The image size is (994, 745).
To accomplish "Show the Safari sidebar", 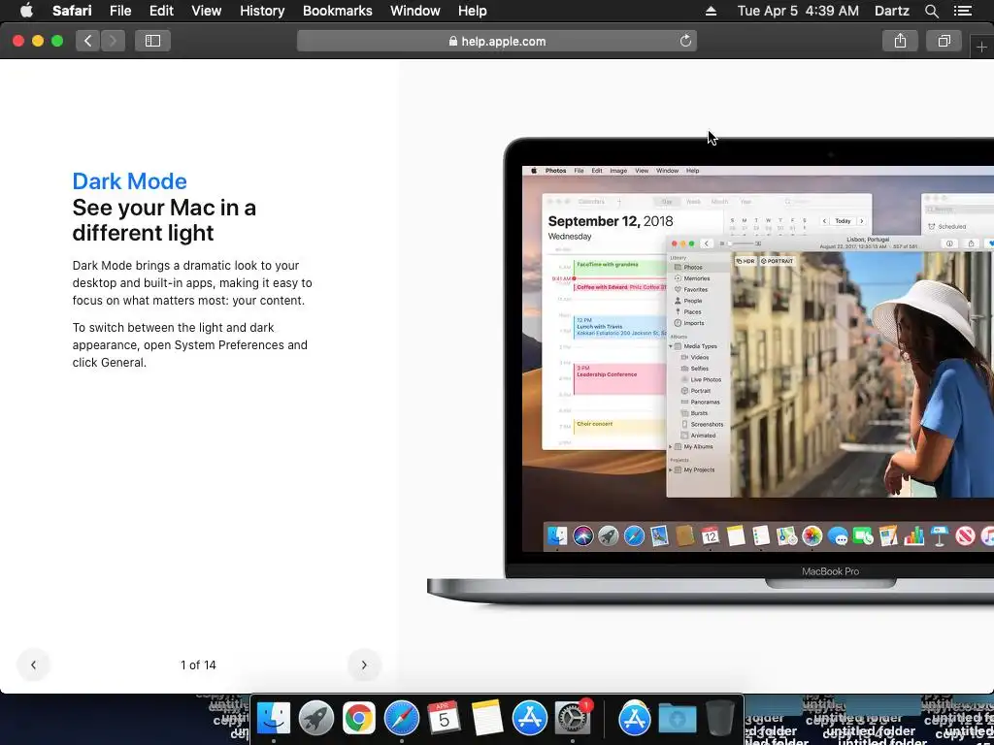I will pos(152,41).
